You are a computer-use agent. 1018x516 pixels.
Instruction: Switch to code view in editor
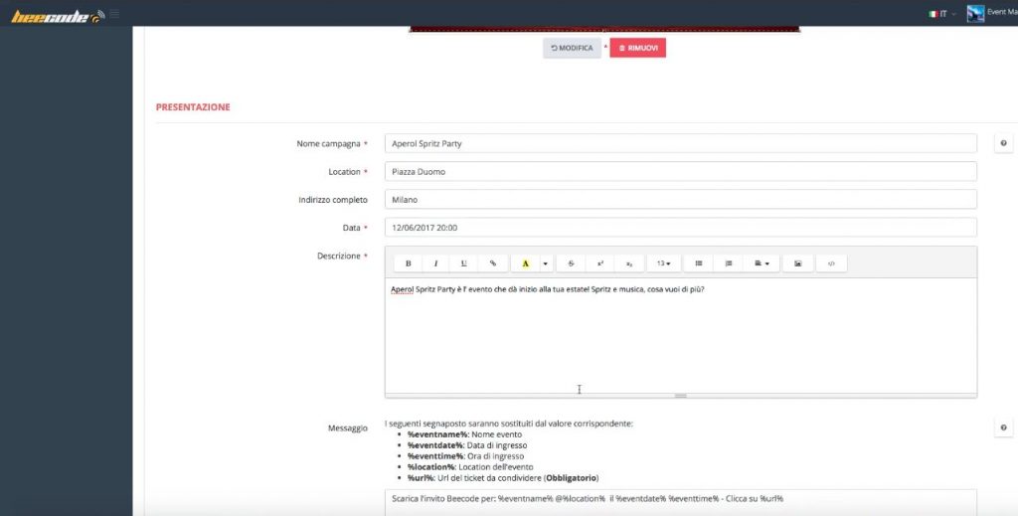831,262
